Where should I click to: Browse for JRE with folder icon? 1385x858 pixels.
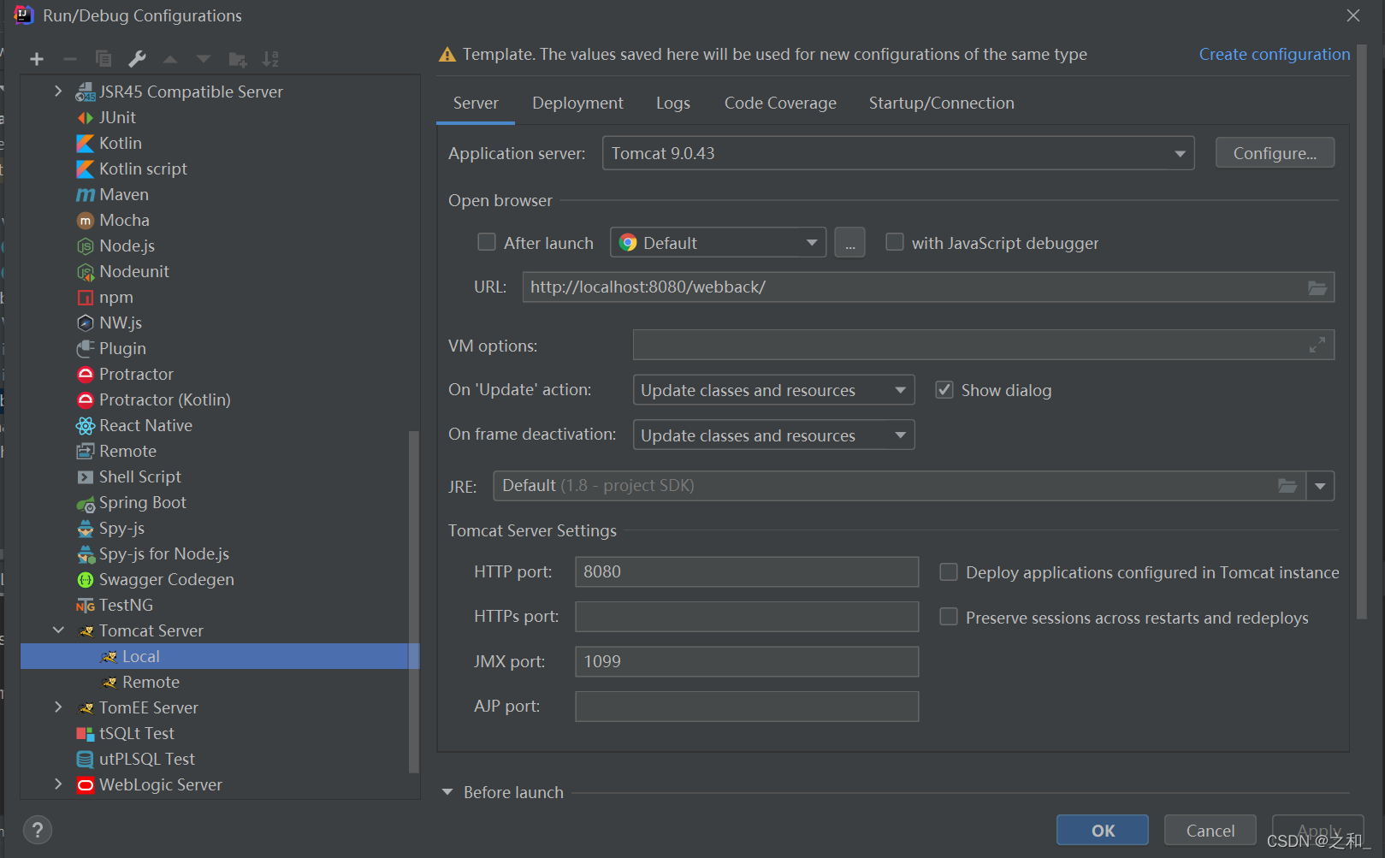click(1287, 486)
